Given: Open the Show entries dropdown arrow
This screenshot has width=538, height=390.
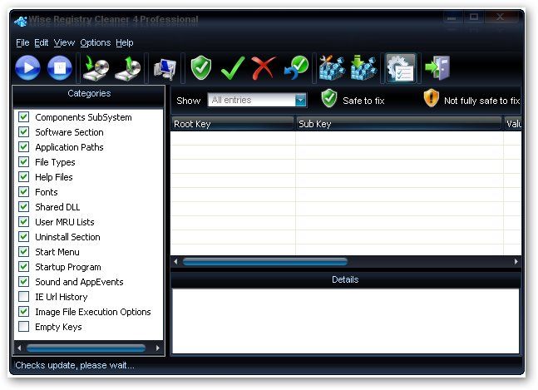Looking at the screenshot, I should coord(300,100).
